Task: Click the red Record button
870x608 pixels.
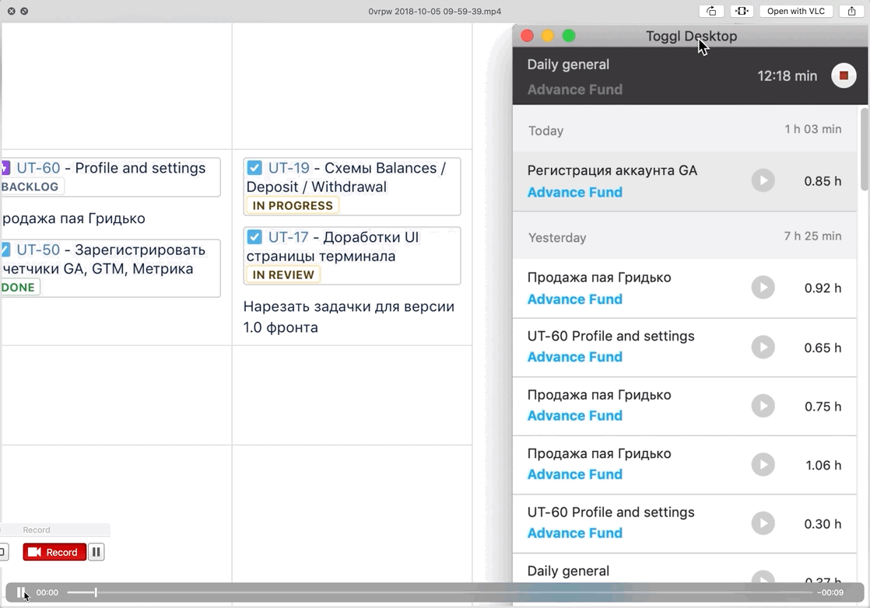Action: click(54, 552)
